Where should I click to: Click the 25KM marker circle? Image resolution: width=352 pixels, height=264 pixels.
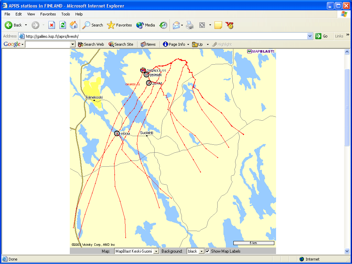[146, 75]
